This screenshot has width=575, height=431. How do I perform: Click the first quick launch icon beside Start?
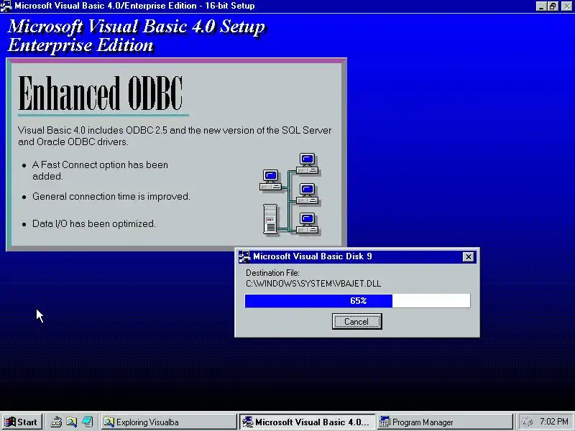(x=56, y=422)
